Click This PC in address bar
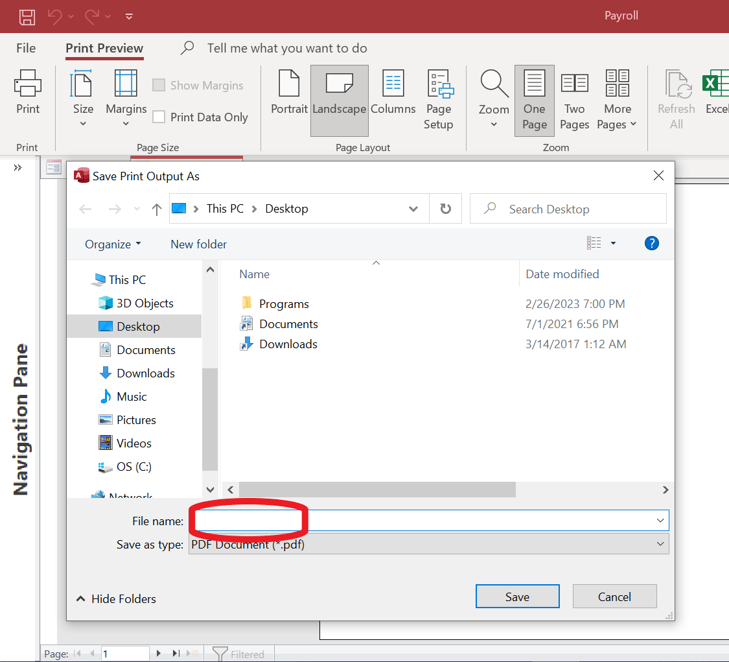Viewport: 729px width, 662px height. (x=225, y=208)
